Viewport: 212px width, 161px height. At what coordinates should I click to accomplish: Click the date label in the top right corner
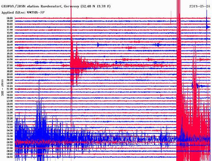tap(200, 6)
